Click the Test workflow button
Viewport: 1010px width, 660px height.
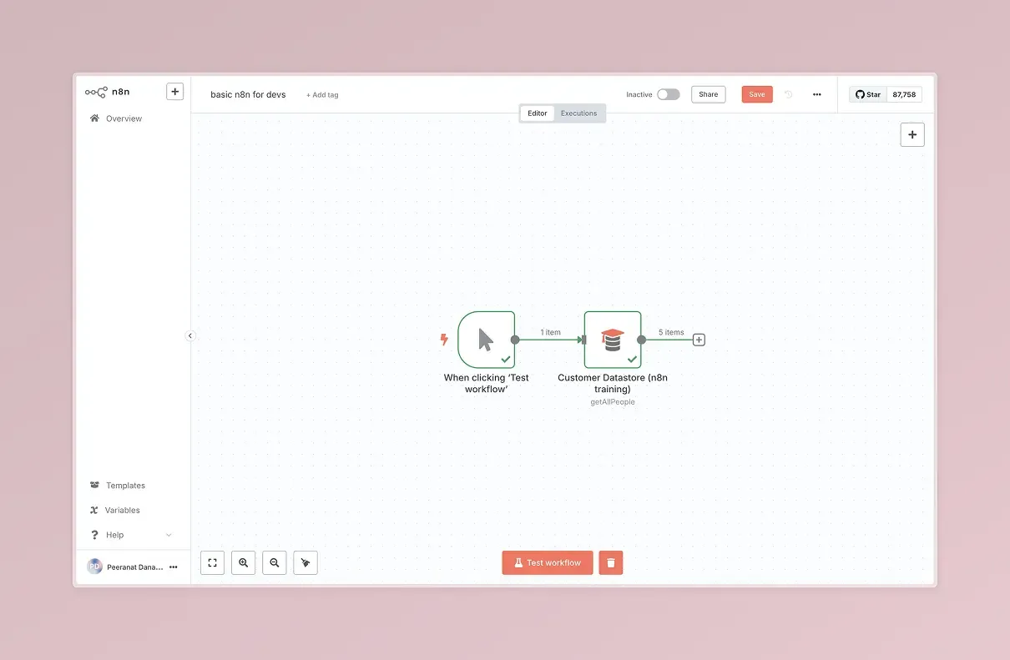point(548,563)
